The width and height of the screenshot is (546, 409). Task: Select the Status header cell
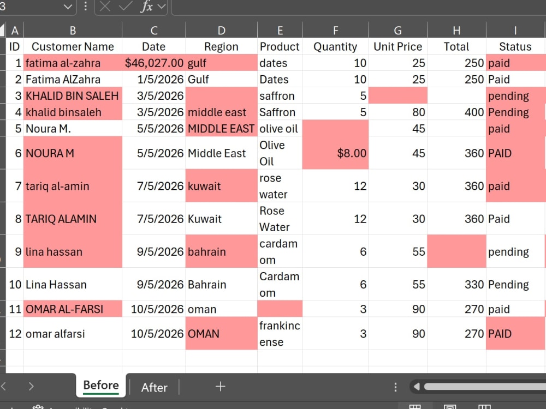pos(515,46)
